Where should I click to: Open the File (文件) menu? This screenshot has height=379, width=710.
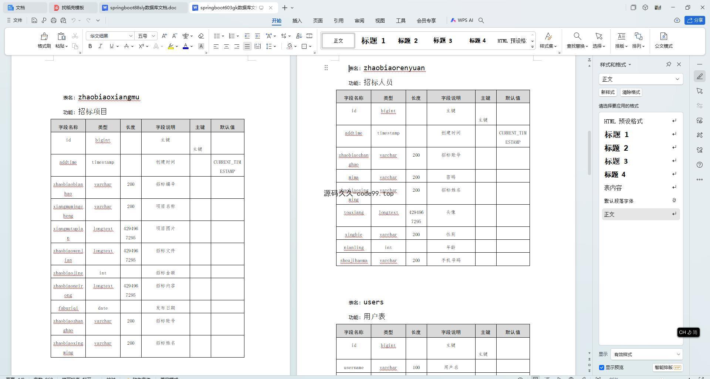15,20
